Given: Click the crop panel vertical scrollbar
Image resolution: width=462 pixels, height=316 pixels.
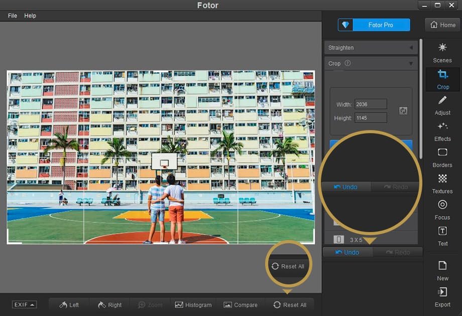Looking at the screenshot, I should pyautogui.click(x=421, y=99).
